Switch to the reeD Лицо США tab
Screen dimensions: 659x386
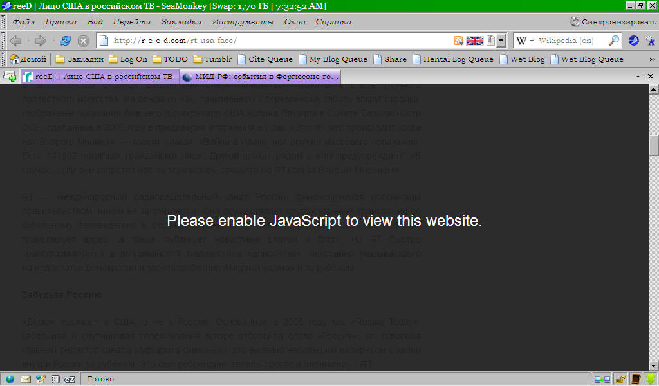pos(100,77)
